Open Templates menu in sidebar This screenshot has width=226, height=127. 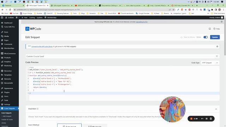[8, 75]
